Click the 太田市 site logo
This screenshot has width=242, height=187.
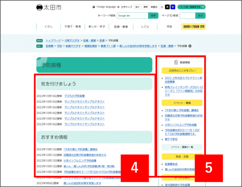49,7
